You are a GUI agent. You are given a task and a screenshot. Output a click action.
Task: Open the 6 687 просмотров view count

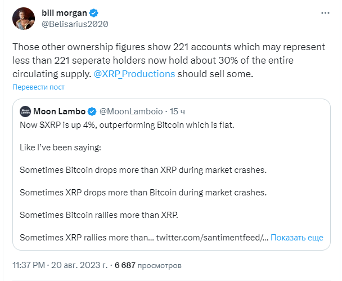tap(148, 265)
